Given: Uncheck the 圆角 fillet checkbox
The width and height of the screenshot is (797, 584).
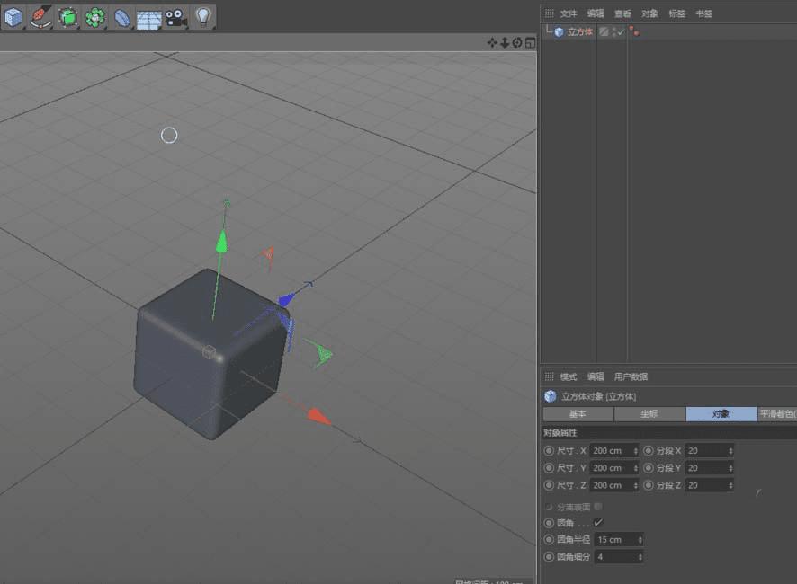Looking at the screenshot, I should pyautogui.click(x=598, y=522).
